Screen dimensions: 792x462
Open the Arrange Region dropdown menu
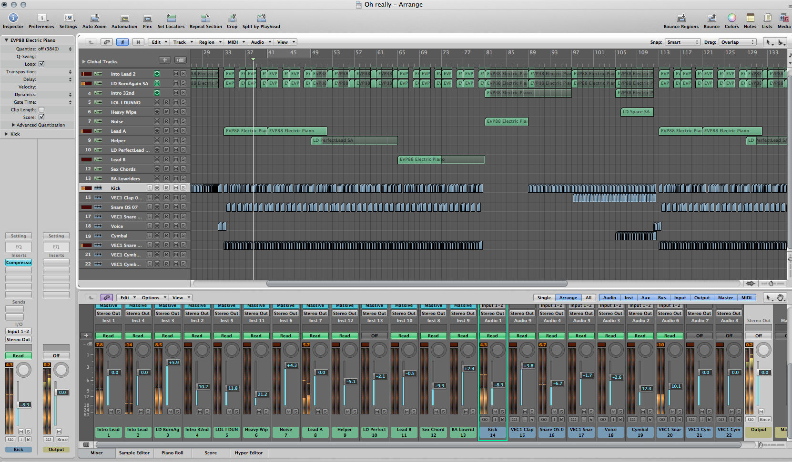point(210,42)
